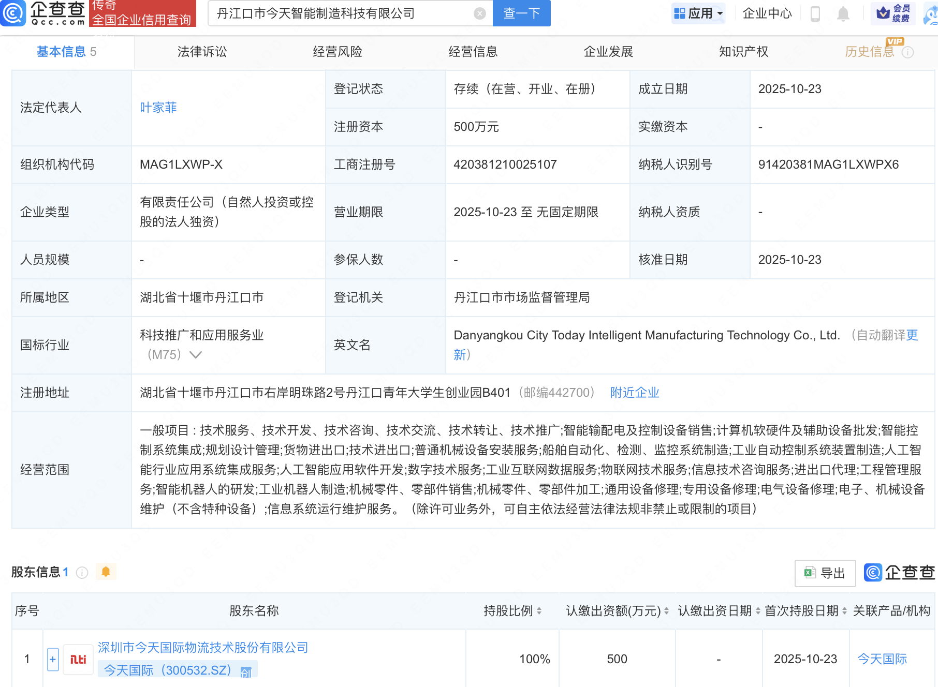Open the 应用 dropdown menu
The width and height of the screenshot is (938, 687).
[x=699, y=13]
